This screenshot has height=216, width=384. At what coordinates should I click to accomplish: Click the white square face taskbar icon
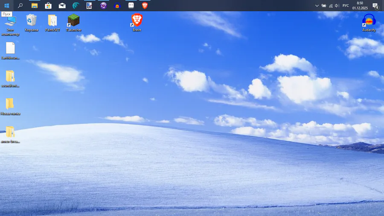pos(131,6)
